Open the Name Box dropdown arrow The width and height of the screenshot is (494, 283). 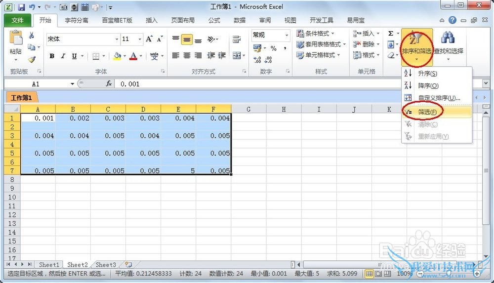click(x=72, y=84)
